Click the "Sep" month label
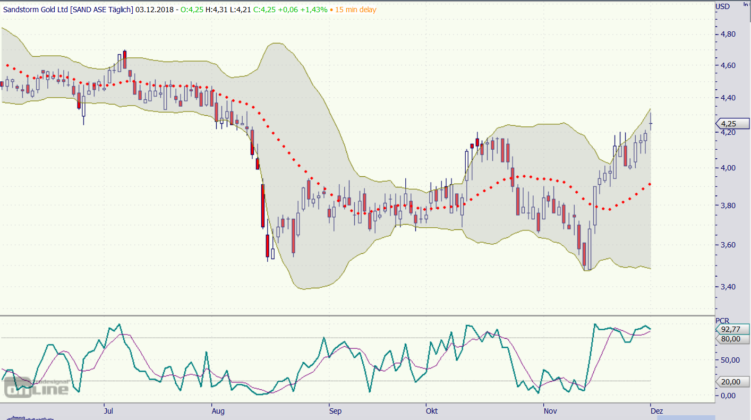This screenshot has height=420, width=751. tap(335, 411)
